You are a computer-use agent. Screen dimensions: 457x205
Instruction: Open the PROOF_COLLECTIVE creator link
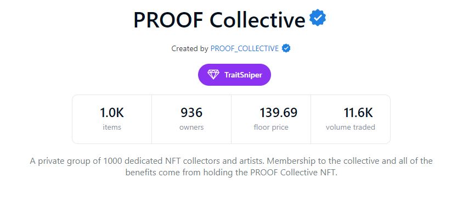(245, 48)
